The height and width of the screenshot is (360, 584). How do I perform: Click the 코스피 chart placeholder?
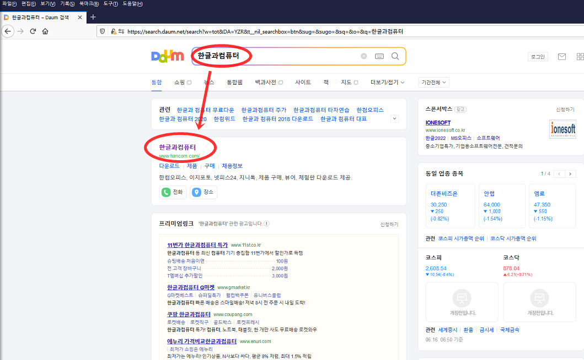[462, 302]
